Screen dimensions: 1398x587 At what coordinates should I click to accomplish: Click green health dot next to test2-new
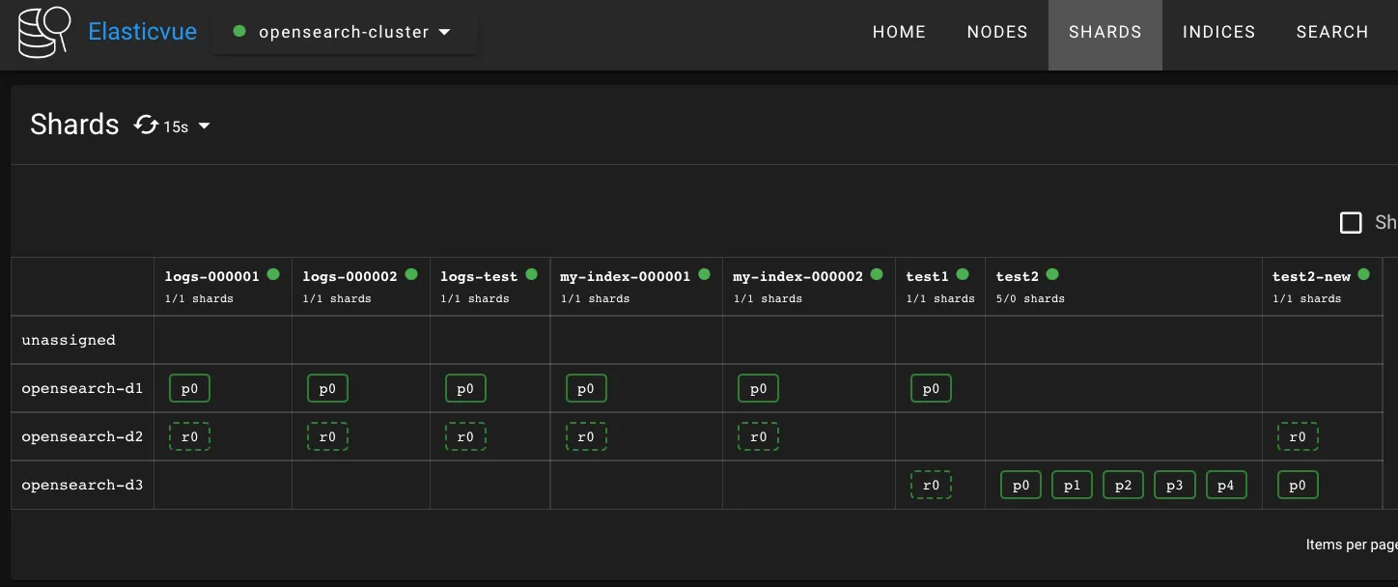(x=1363, y=274)
